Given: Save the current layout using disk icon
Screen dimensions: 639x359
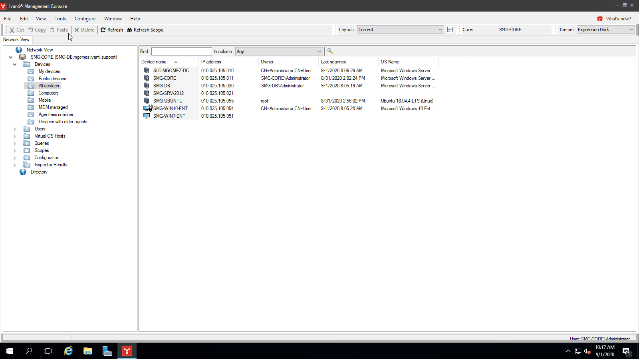Looking at the screenshot, I should click(450, 30).
